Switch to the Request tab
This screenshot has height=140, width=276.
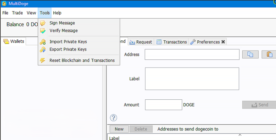point(141,42)
